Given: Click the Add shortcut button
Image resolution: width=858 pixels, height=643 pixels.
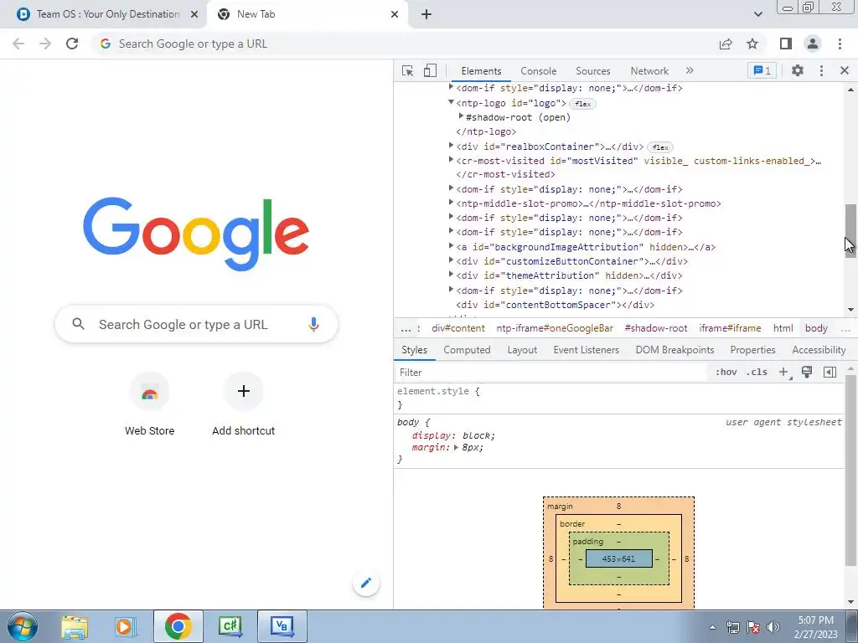Looking at the screenshot, I should pos(244,405).
